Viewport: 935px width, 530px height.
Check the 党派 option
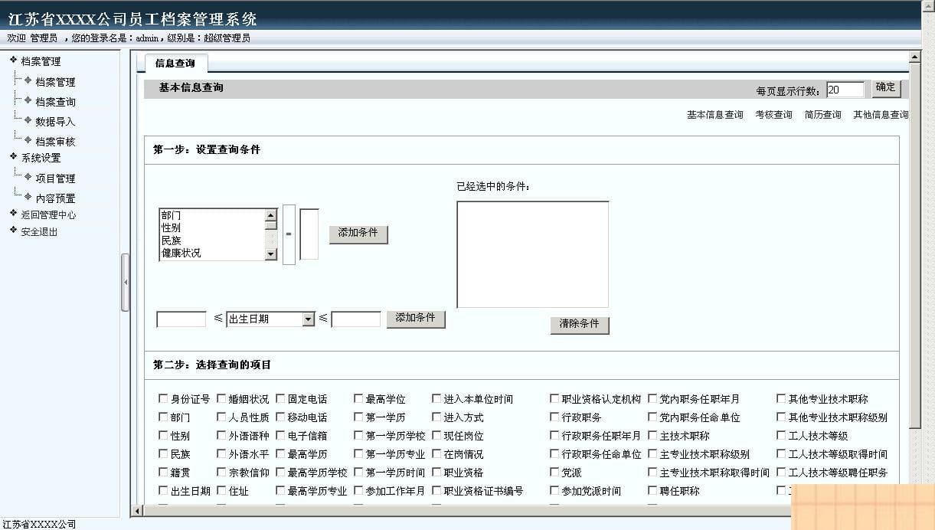pyautogui.click(x=552, y=473)
